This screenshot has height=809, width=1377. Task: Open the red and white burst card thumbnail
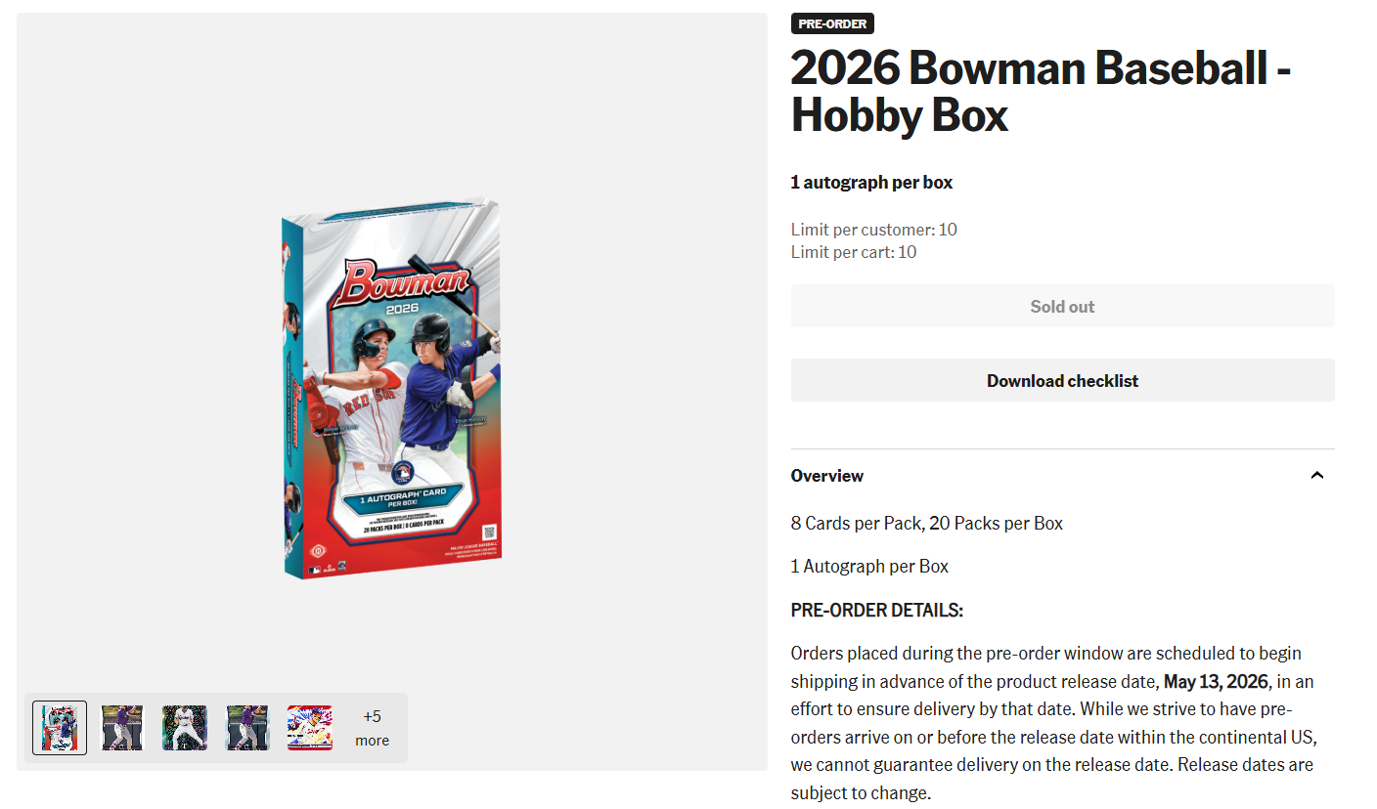(309, 728)
